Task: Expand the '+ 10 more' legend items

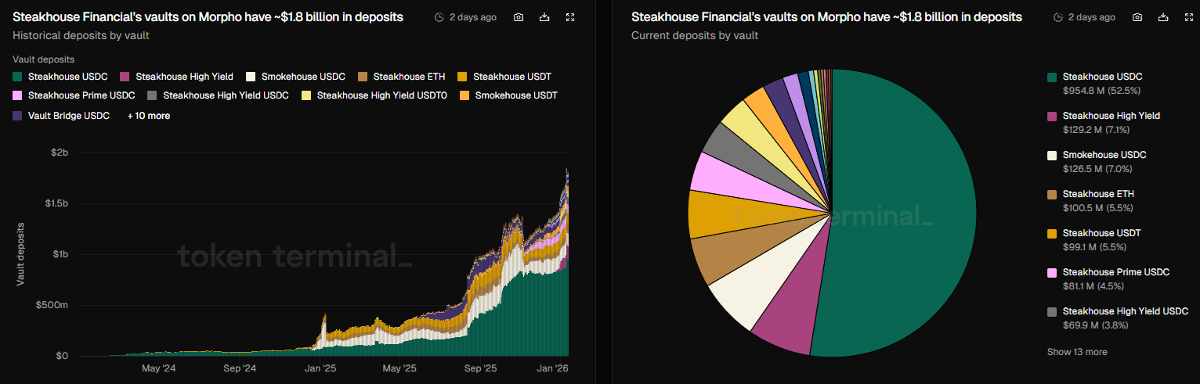Action: point(149,116)
